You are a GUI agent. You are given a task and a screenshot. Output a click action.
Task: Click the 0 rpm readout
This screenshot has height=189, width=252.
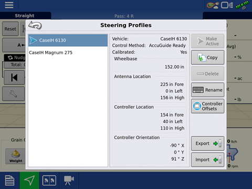click(x=233, y=166)
